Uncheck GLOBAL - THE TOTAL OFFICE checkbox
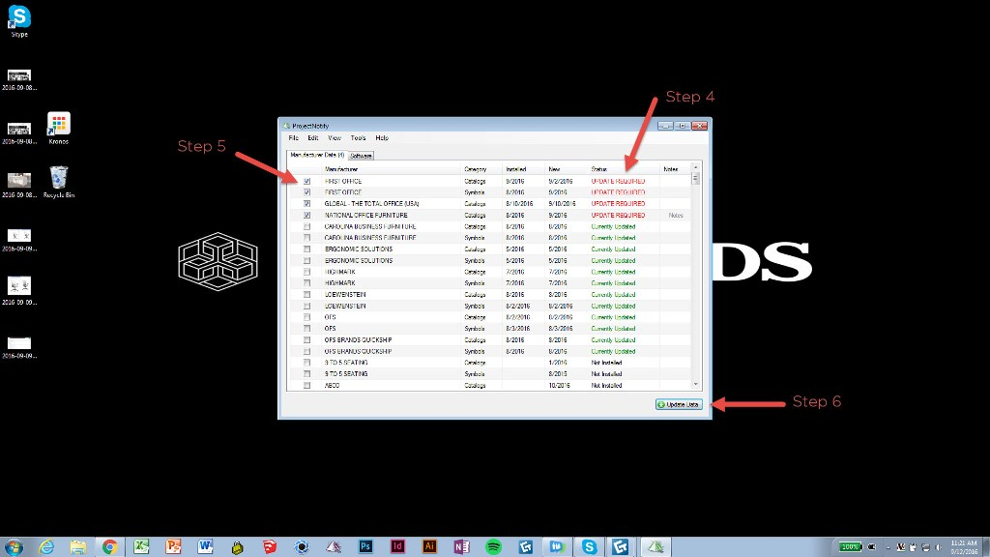 (306, 204)
